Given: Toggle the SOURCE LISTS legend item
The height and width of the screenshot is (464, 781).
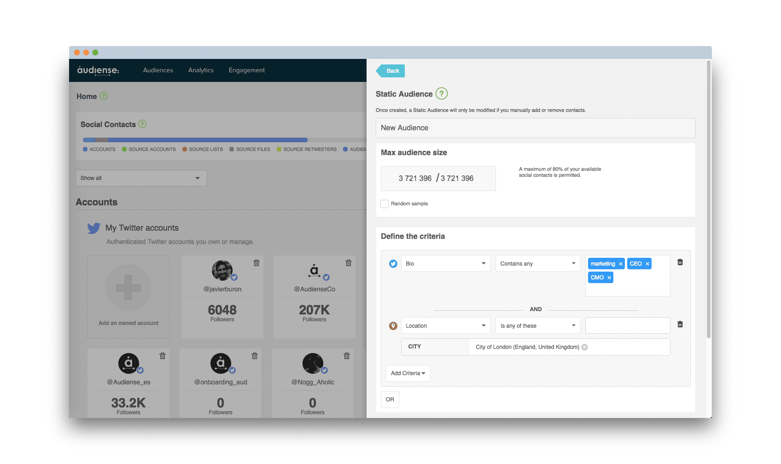Looking at the screenshot, I should point(203,149).
